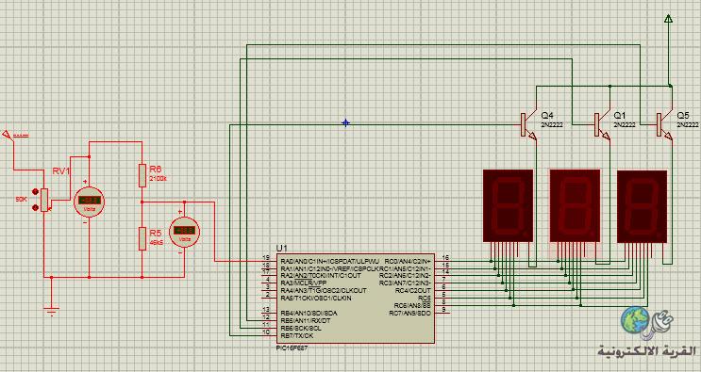This screenshot has height=372, width=701.
Task: Select resistor R6
Action: pos(142,175)
